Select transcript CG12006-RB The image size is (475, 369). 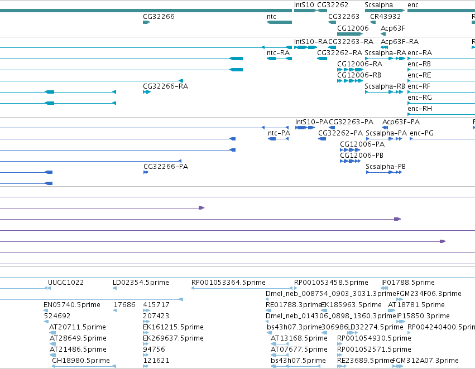tap(359, 75)
